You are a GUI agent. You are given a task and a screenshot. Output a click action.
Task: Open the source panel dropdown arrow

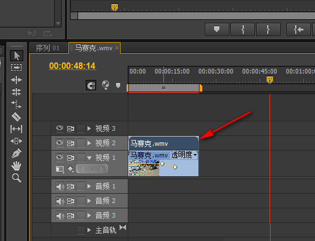[58, 23]
